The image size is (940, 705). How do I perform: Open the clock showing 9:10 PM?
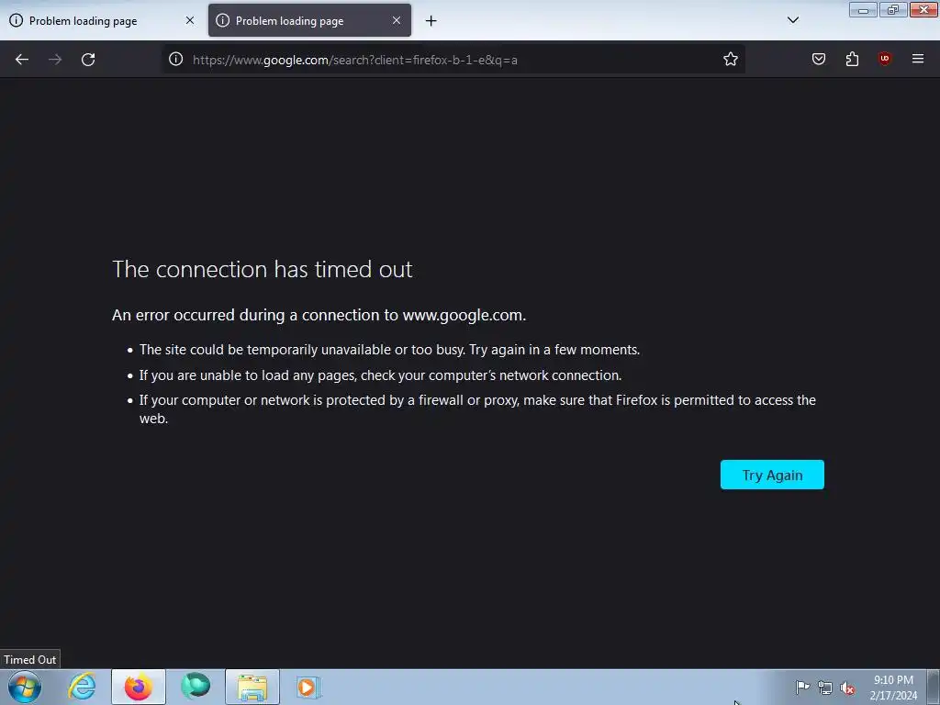point(893,688)
